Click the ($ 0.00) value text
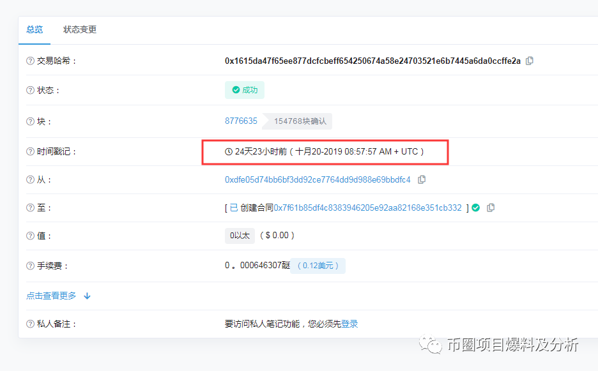This screenshot has height=371, width=598. point(277,236)
